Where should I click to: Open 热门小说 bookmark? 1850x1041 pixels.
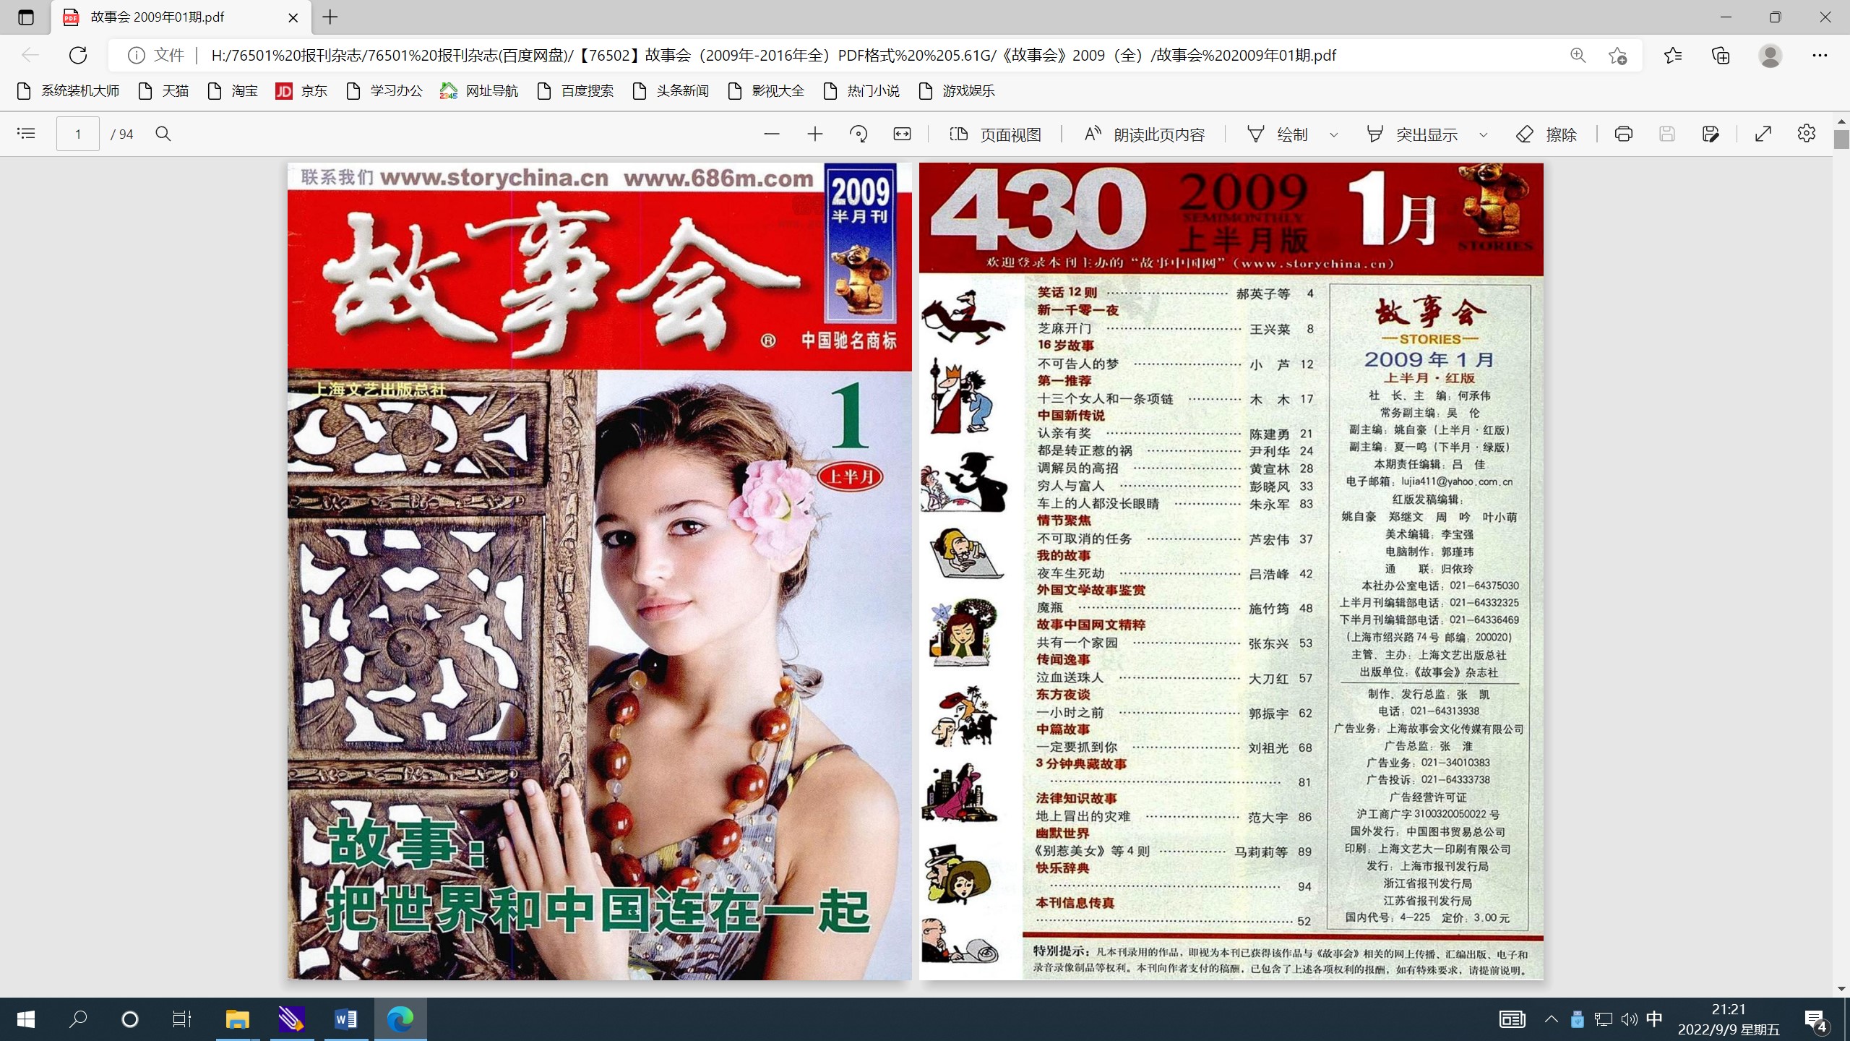861,91
